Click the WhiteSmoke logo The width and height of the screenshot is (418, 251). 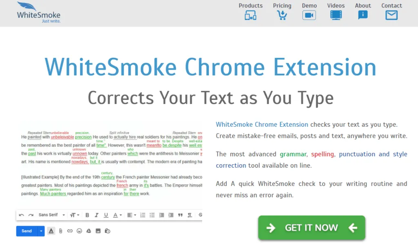pos(39,13)
